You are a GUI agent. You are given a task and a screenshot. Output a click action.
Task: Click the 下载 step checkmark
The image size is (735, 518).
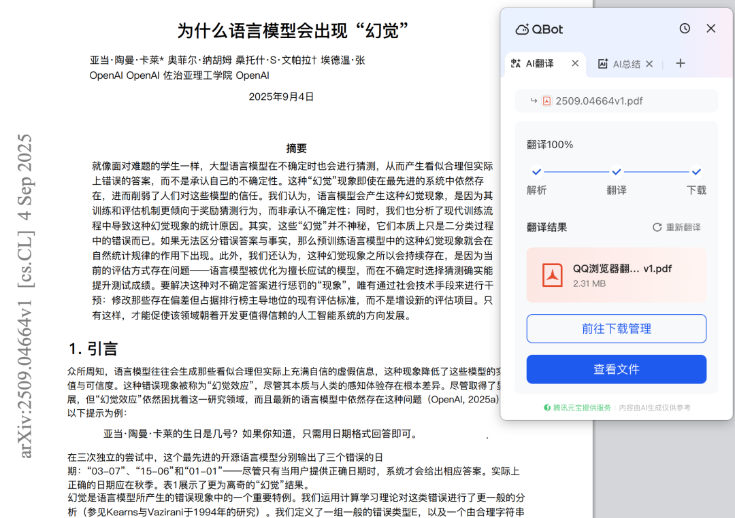[x=696, y=172]
